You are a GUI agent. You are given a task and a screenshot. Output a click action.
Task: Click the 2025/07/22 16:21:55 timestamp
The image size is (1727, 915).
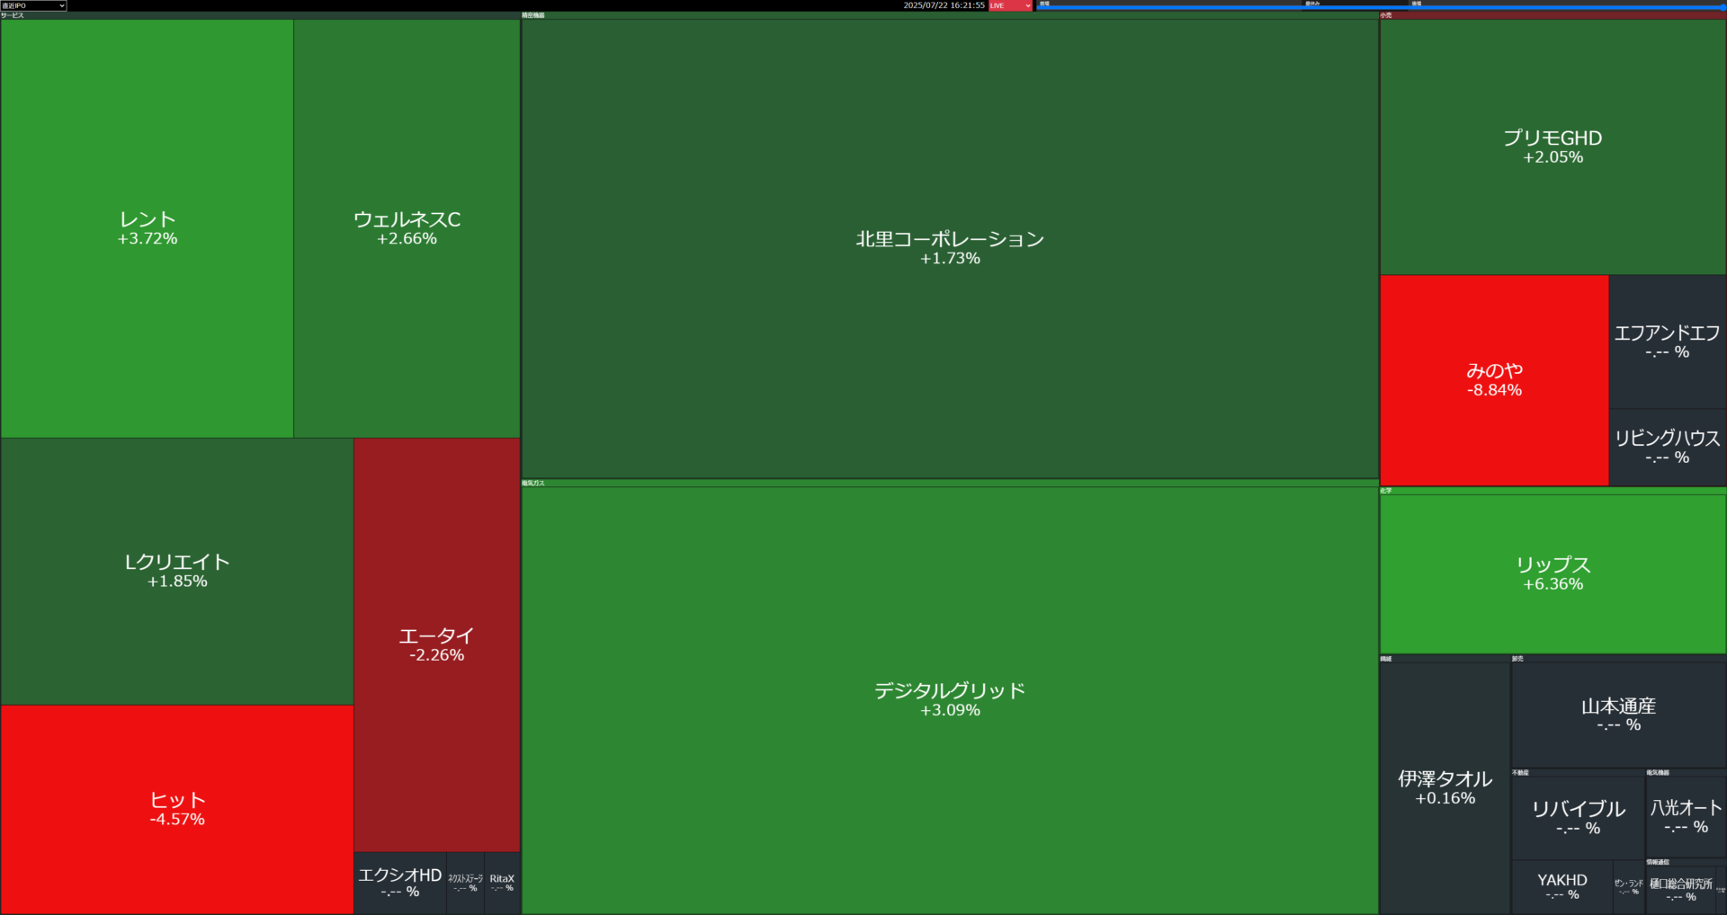coord(944,5)
